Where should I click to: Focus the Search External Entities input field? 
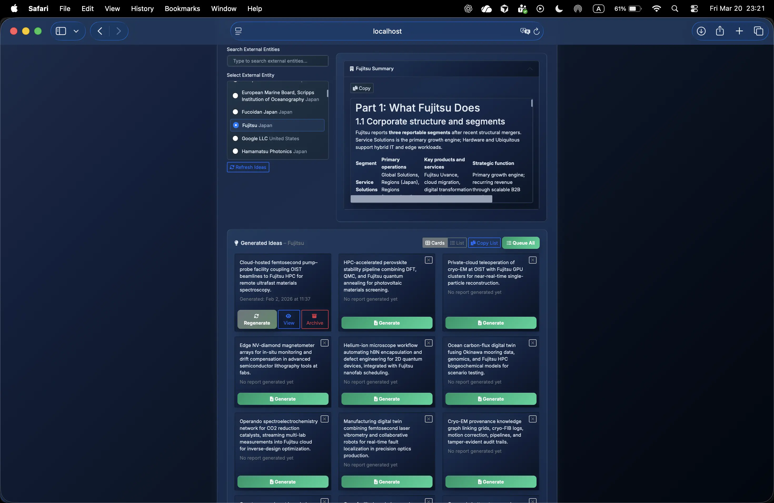click(277, 61)
